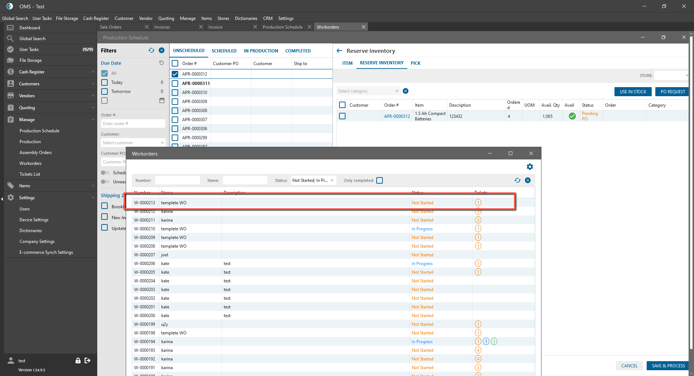Open the Status filter dropdown
This screenshot has height=376, width=694.
pos(313,180)
